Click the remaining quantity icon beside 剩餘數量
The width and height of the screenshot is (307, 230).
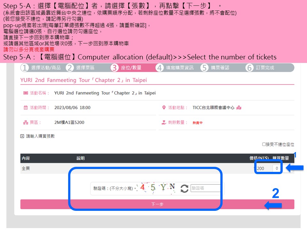164,122
